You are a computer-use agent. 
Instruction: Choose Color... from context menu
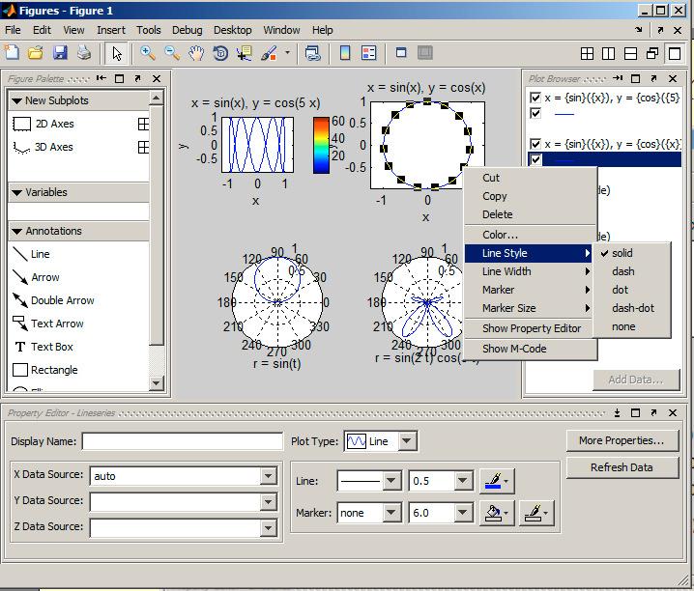click(529, 235)
